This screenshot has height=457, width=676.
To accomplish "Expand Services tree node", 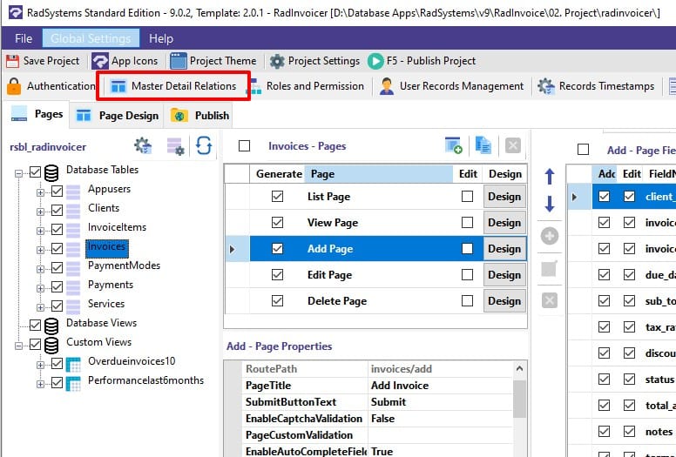I will 41,307.
